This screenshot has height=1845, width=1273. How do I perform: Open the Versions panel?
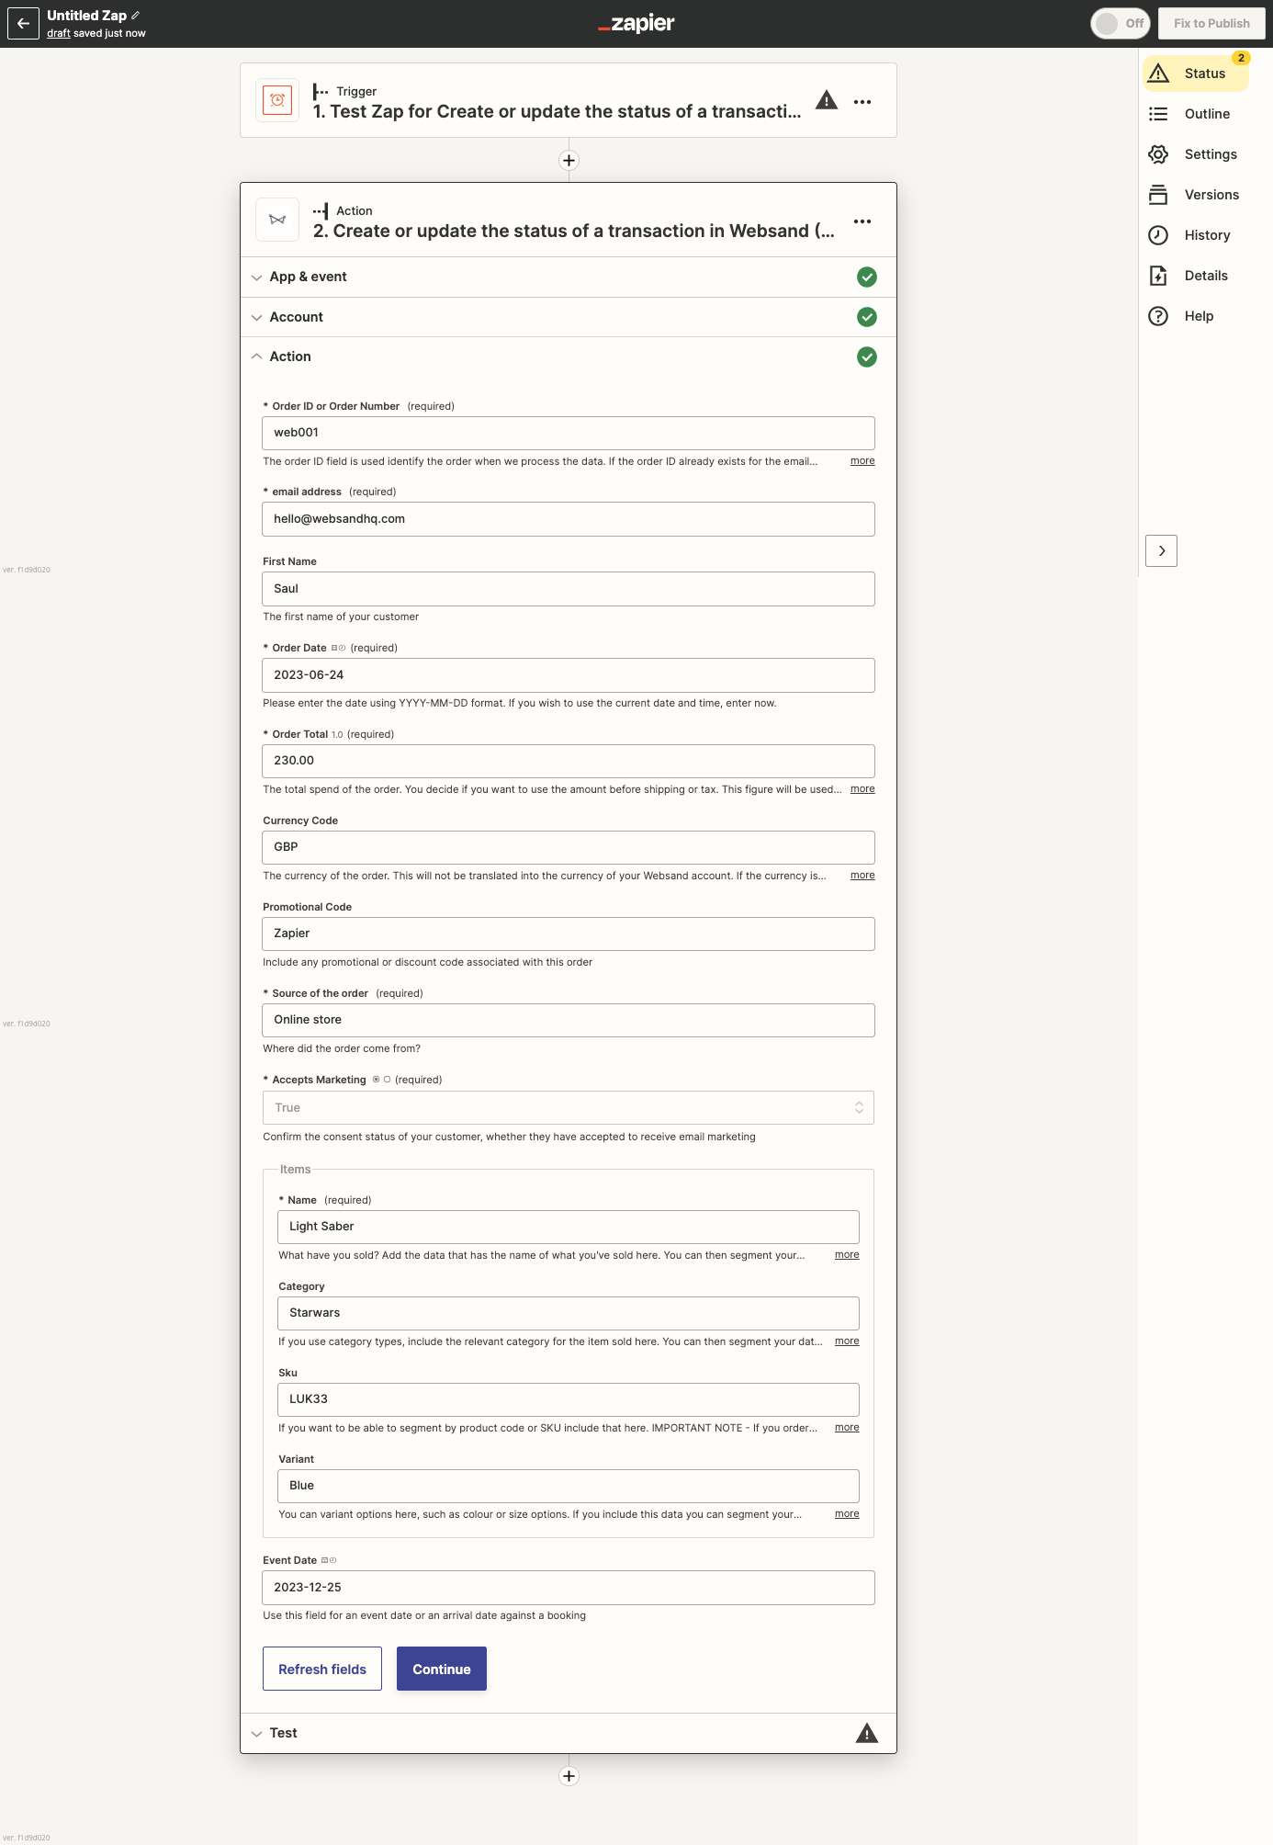(x=1196, y=195)
